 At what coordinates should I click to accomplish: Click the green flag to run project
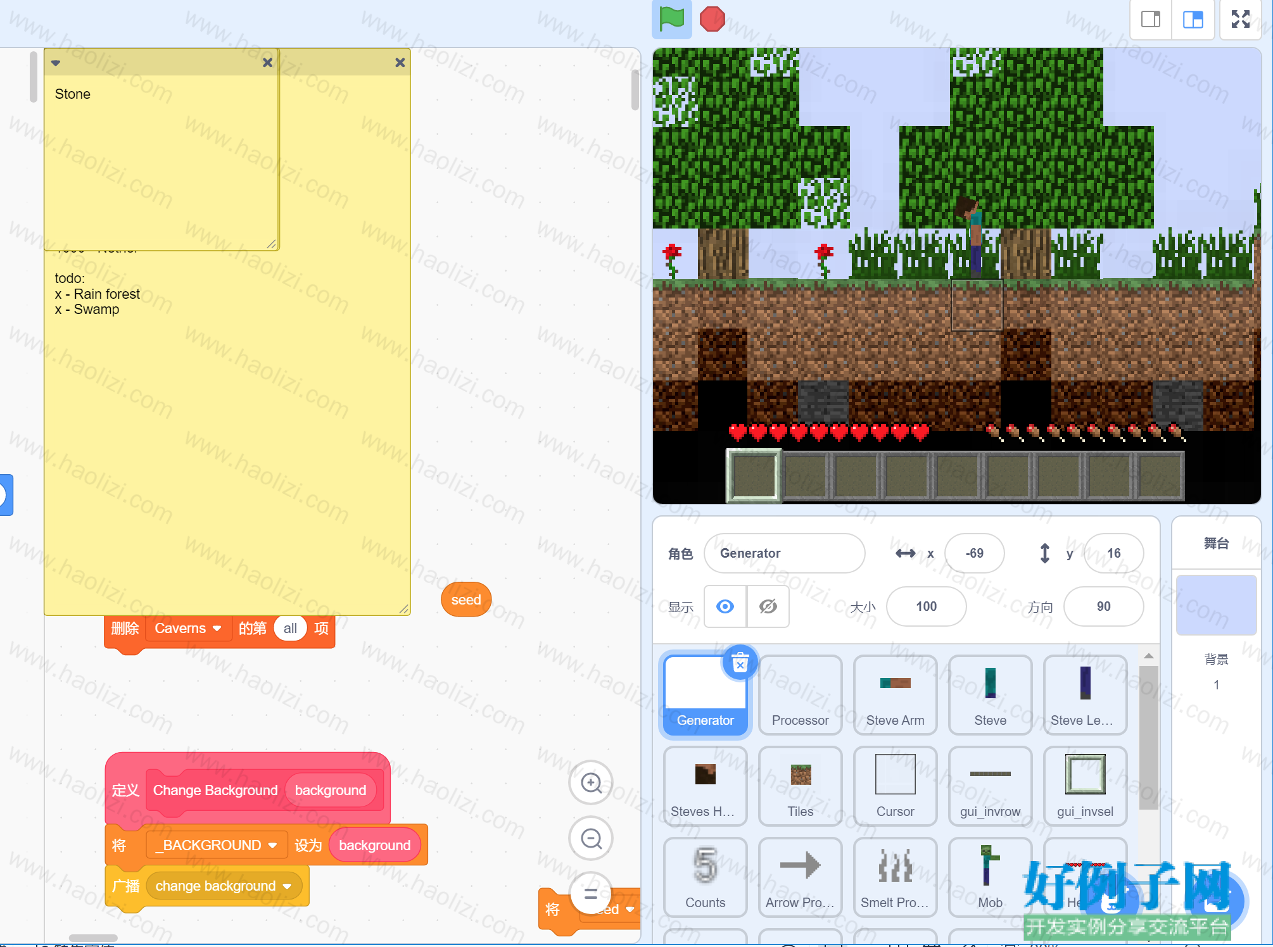[x=671, y=18]
